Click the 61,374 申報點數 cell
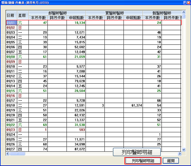Screen dimensions: 191x166 pyautogui.click(x=133, y=105)
